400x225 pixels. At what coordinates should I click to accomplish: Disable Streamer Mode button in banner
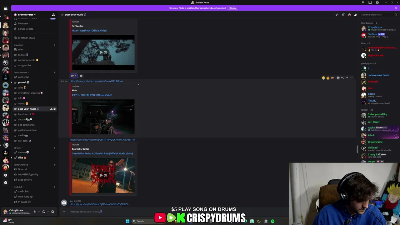point(233,8)
